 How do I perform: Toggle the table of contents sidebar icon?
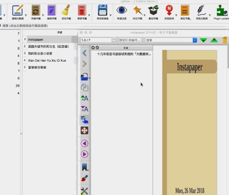84,120
